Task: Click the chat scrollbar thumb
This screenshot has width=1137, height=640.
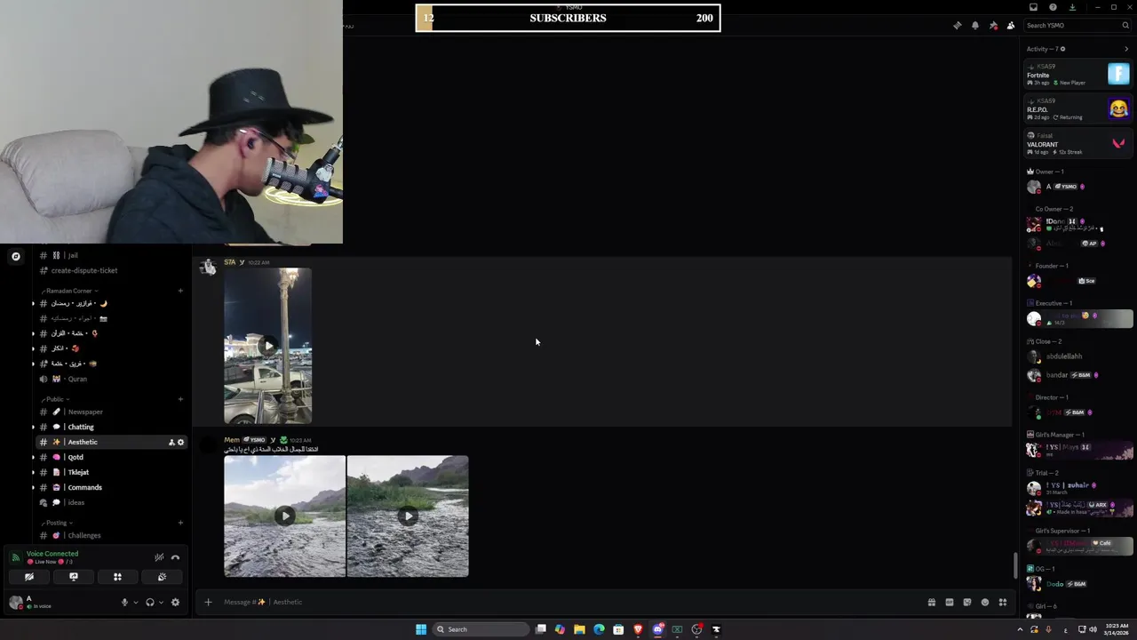Action: coord(1016,565)
